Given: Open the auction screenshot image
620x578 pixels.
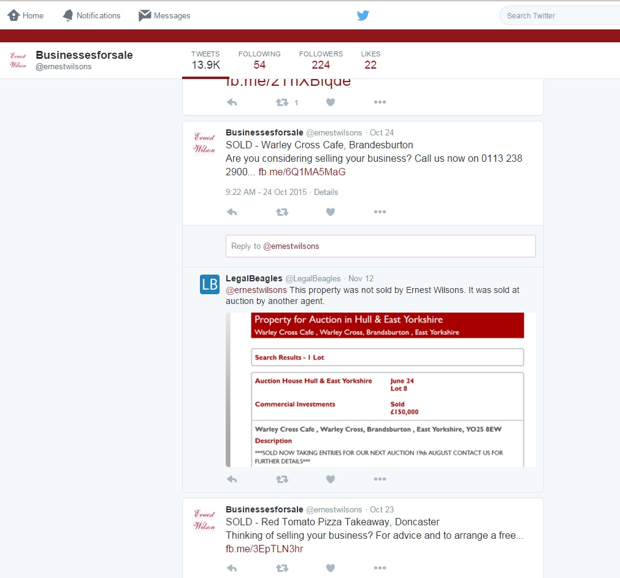Looking at the screenshot, I should point(381,390).
